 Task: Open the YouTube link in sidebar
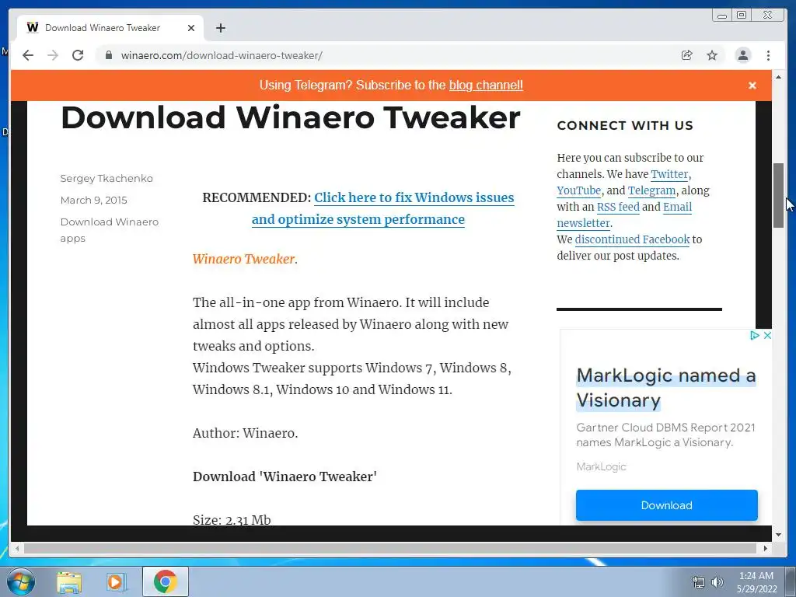(578, 190)
